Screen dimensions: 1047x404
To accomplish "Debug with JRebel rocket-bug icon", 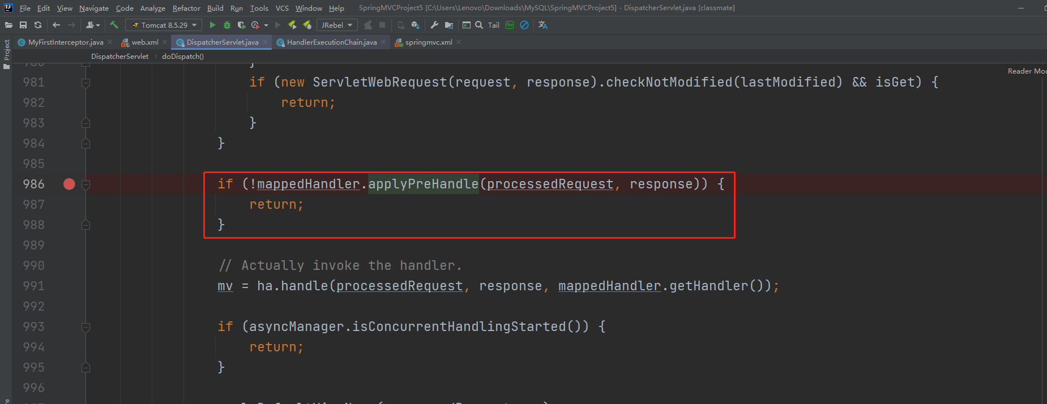I will click(x=307, y=25).
